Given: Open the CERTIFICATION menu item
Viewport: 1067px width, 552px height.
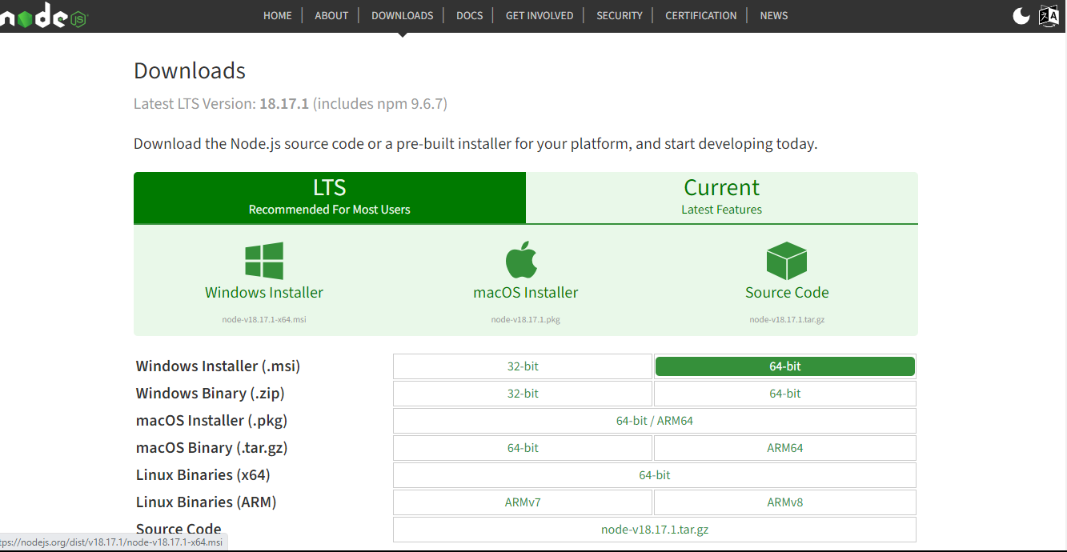Looking at the screenshot, I should [x=701, y=15].
